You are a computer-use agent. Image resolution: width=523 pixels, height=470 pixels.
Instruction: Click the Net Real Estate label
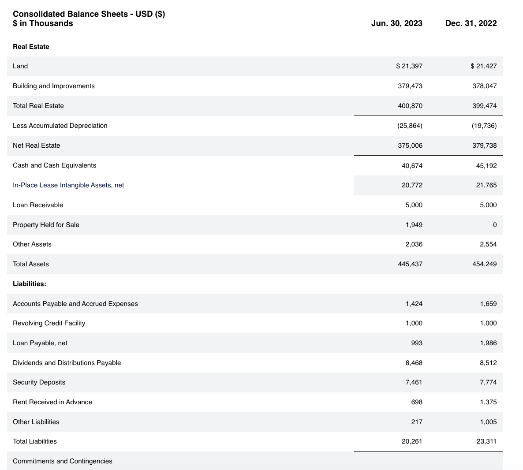[x=36, y=145]
